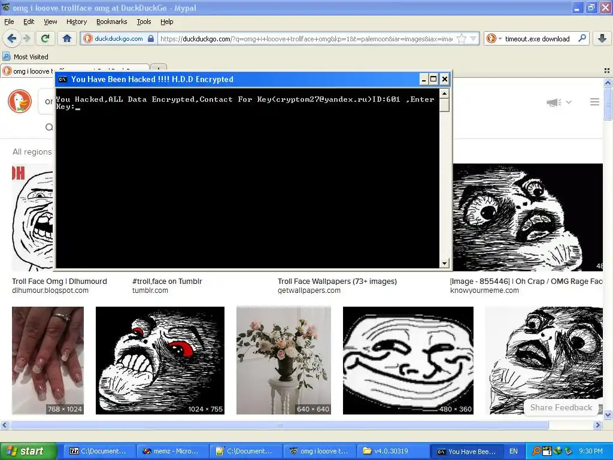Open 'Troll Face Wallpapers (73+ images)' result
The width and height of the screenshot is (613, 460).
click(337, 282)
